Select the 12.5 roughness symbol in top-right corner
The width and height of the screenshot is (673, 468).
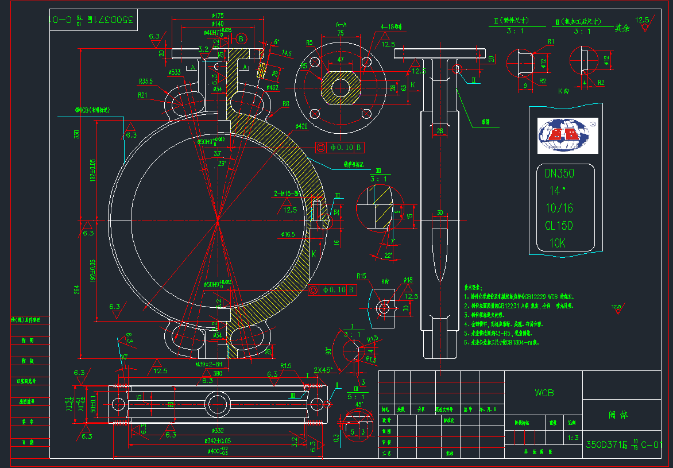[643, 21]
